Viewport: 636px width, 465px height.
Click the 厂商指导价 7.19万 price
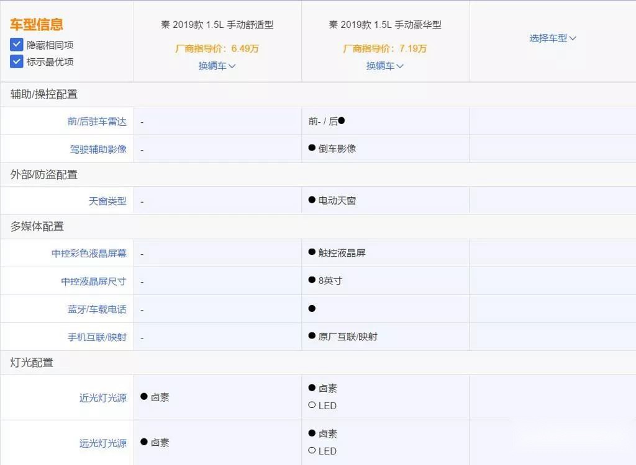385,48
